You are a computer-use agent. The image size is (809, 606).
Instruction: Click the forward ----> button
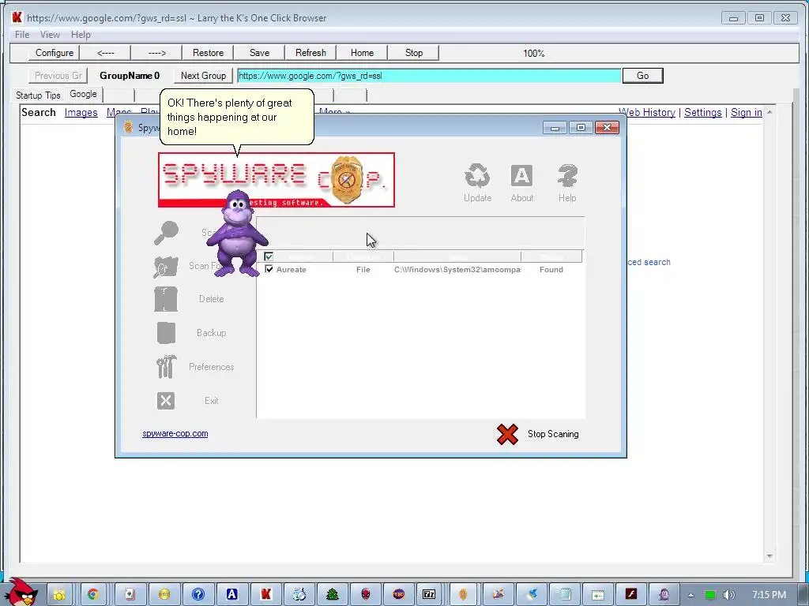[157, 53]
